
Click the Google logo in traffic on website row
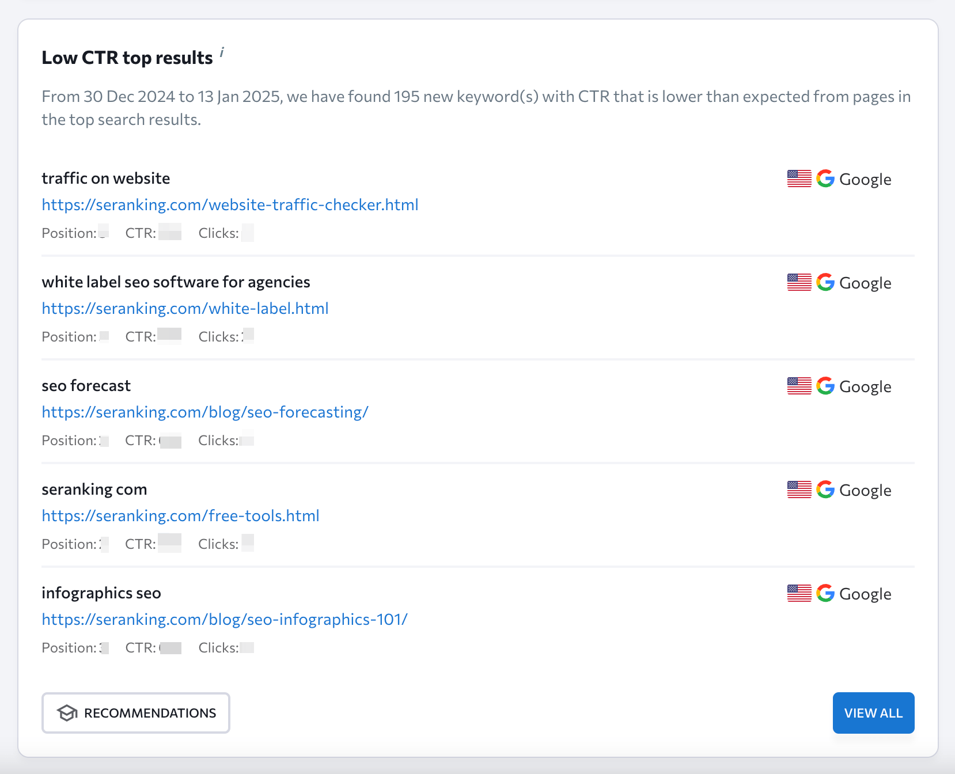tap(825, 179)
